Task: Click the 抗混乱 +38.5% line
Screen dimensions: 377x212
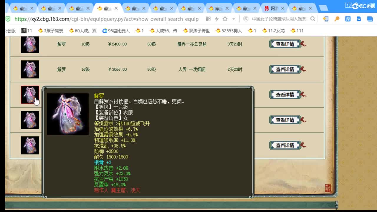Action: pos(110,146)
